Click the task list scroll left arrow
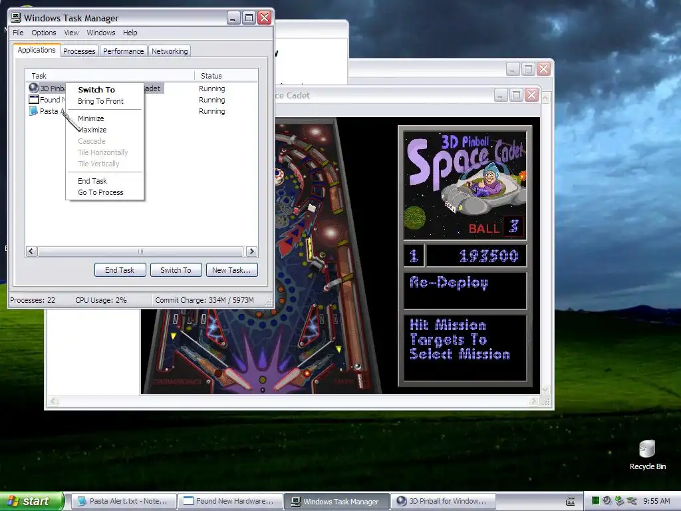This screenshot has width=681, height=511. [31, 251]
